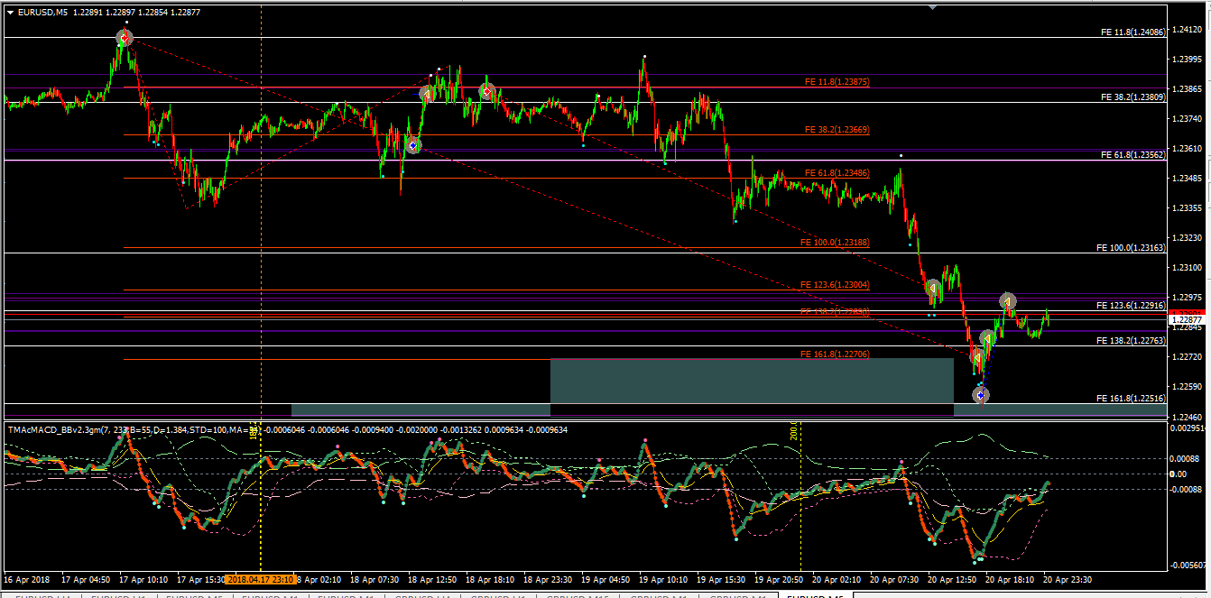Click the orange FE 38.2(1.23669) label
The image size is (1211, 598).
pyautogui.click(x=837, y=130)
